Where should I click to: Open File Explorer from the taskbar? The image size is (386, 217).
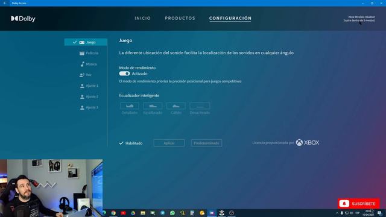click(x=143, y=213)
